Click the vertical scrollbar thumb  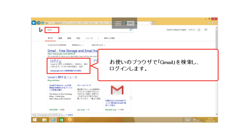(x=217, y=40)
